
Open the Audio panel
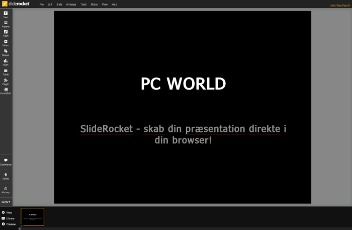[x=6, y=176]
